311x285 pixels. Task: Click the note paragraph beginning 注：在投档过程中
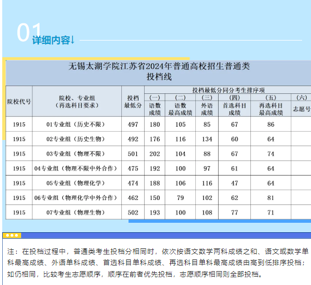158,263
